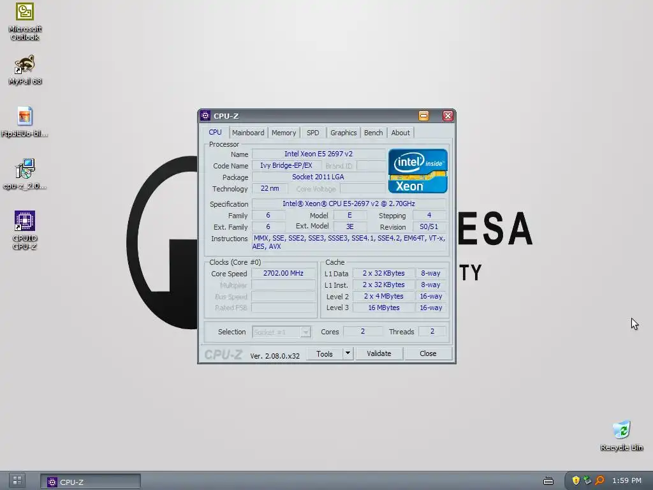The width and height of the screenshot is (653, 490).
Task: Click the CPU-Z taskbar button
Action: [91, 482]
